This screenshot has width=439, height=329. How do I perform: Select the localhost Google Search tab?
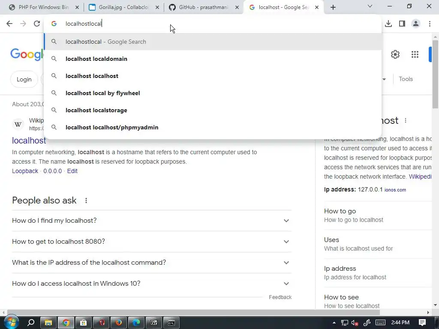coord(283,7)
